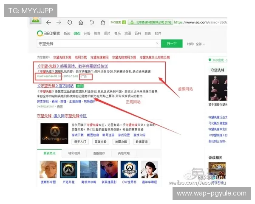
Task: Open suggested search 战网下载
Action: pos(81,57)
